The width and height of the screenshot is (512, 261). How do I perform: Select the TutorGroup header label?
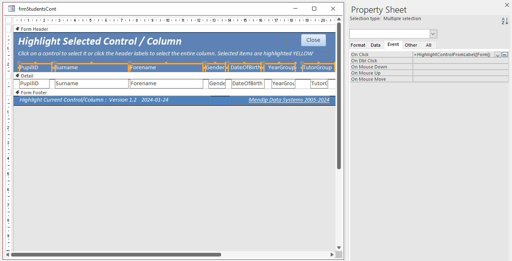pyautogui.click(x=319, y=68)
